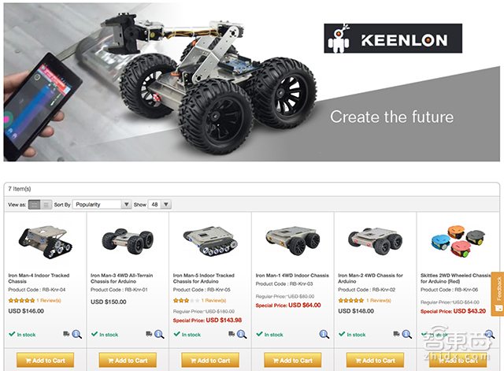The width and height of the screenshot is (504, 371).
Task: Open the Sort By Popularity dropdown
Action: click(102, 205)
